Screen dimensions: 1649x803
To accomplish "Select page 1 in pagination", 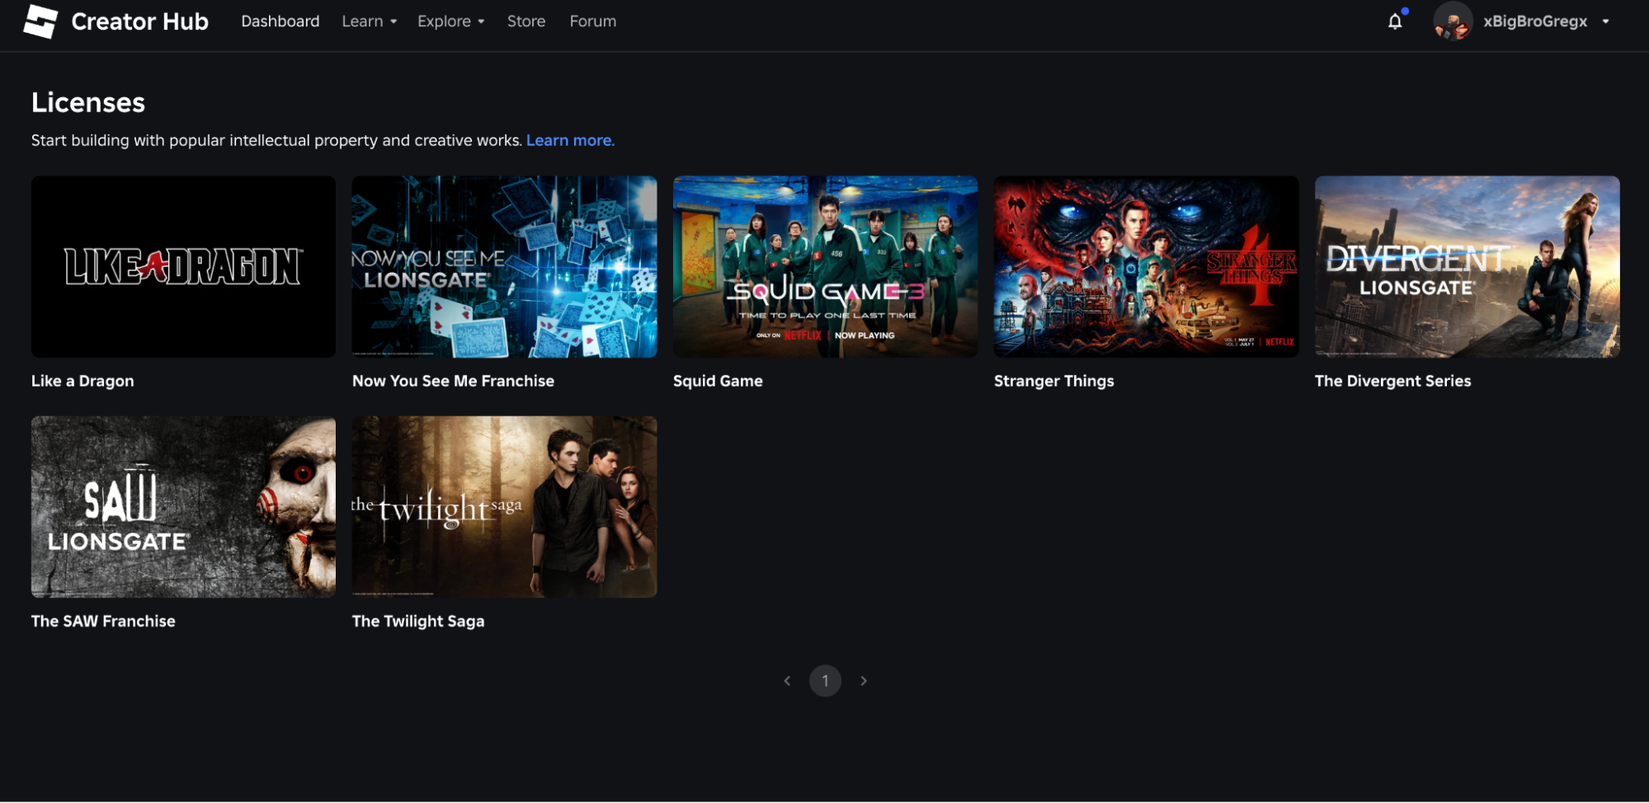I will 825,680.
